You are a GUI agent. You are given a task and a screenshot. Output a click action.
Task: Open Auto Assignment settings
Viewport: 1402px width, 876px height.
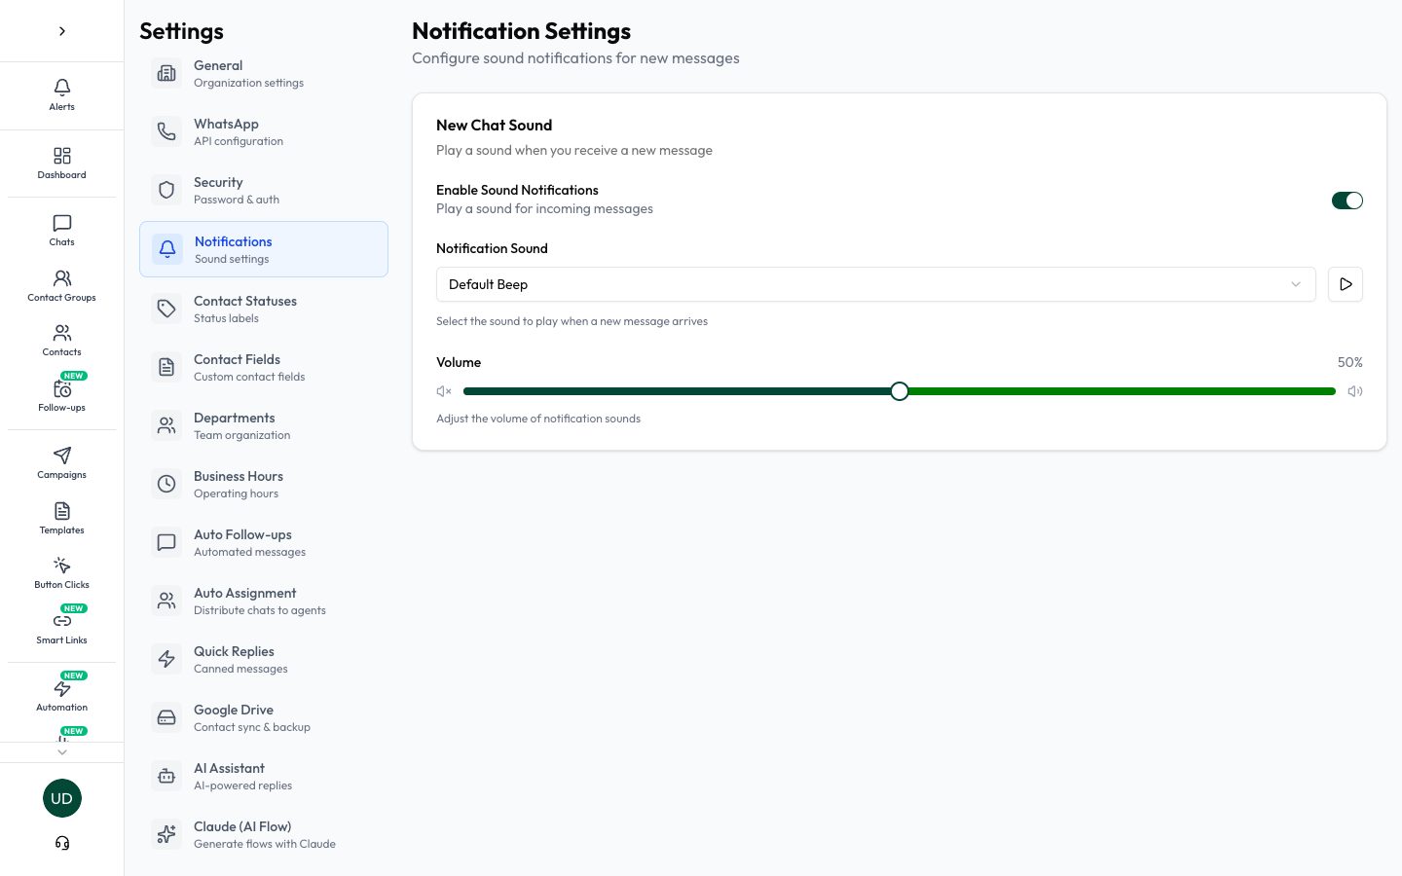pos(264,601)
